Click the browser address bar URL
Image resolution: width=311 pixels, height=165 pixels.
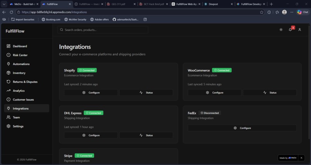pos(54,12)
